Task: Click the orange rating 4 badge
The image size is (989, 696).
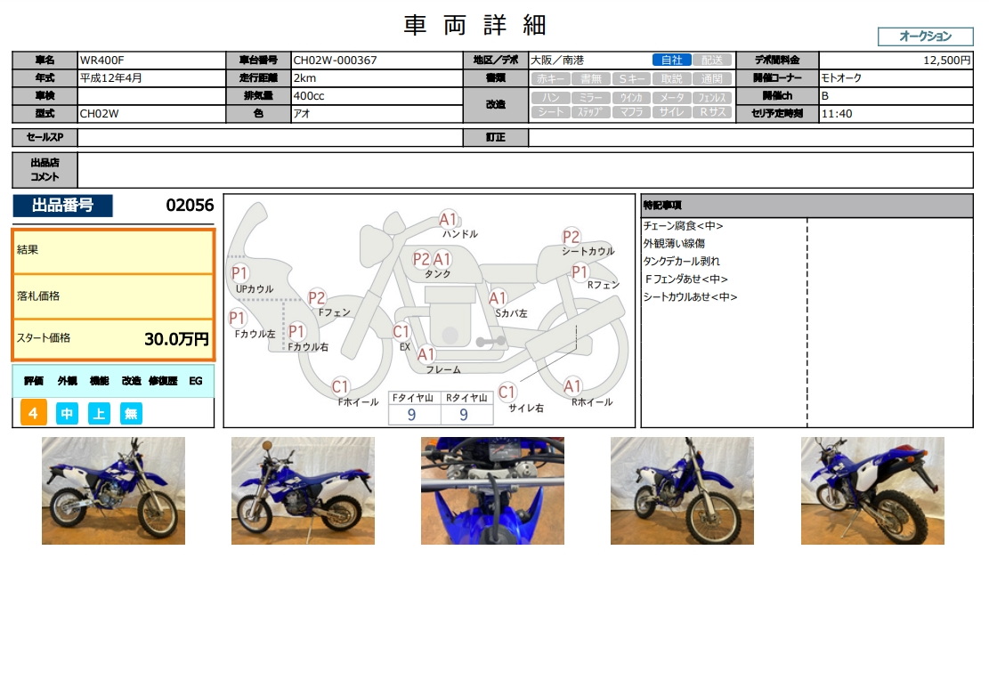Action: (x=33, y=413)
